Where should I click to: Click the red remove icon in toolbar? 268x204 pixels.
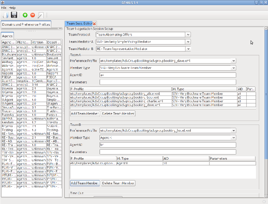33,15
